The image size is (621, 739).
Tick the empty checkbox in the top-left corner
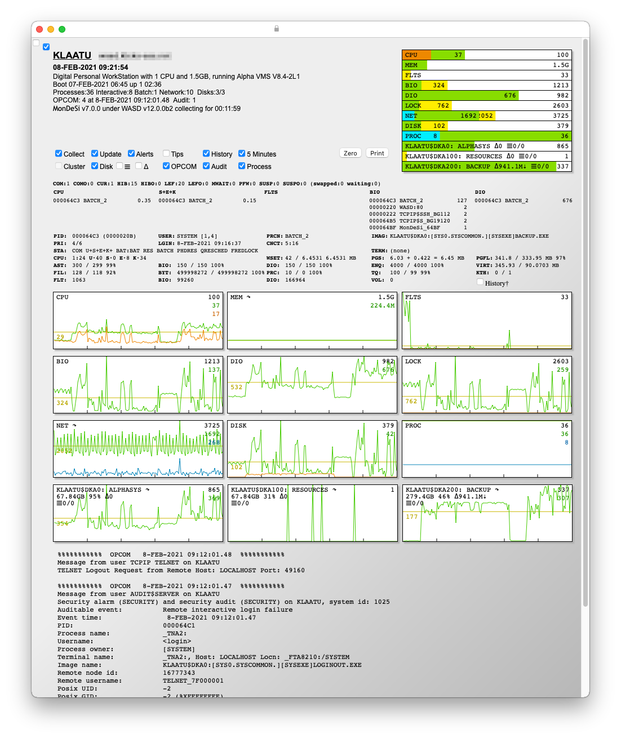pyautogui.click(x=36, y=43)
